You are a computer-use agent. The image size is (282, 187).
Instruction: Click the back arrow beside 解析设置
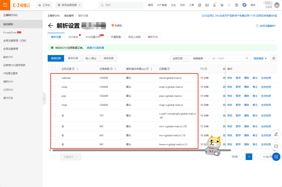(x=50, y=25)
